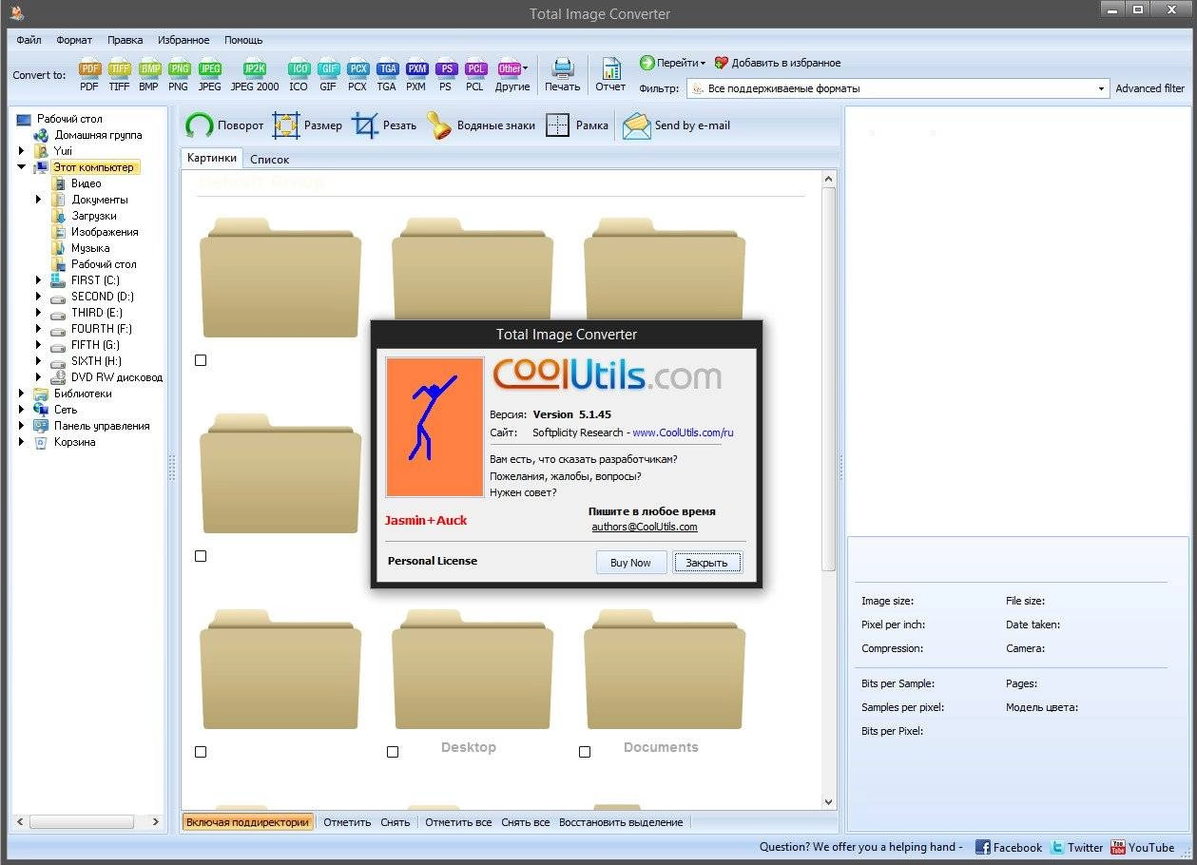1197x865 pixels.
Task: Open the Правка menu
Action: [125, 40]
